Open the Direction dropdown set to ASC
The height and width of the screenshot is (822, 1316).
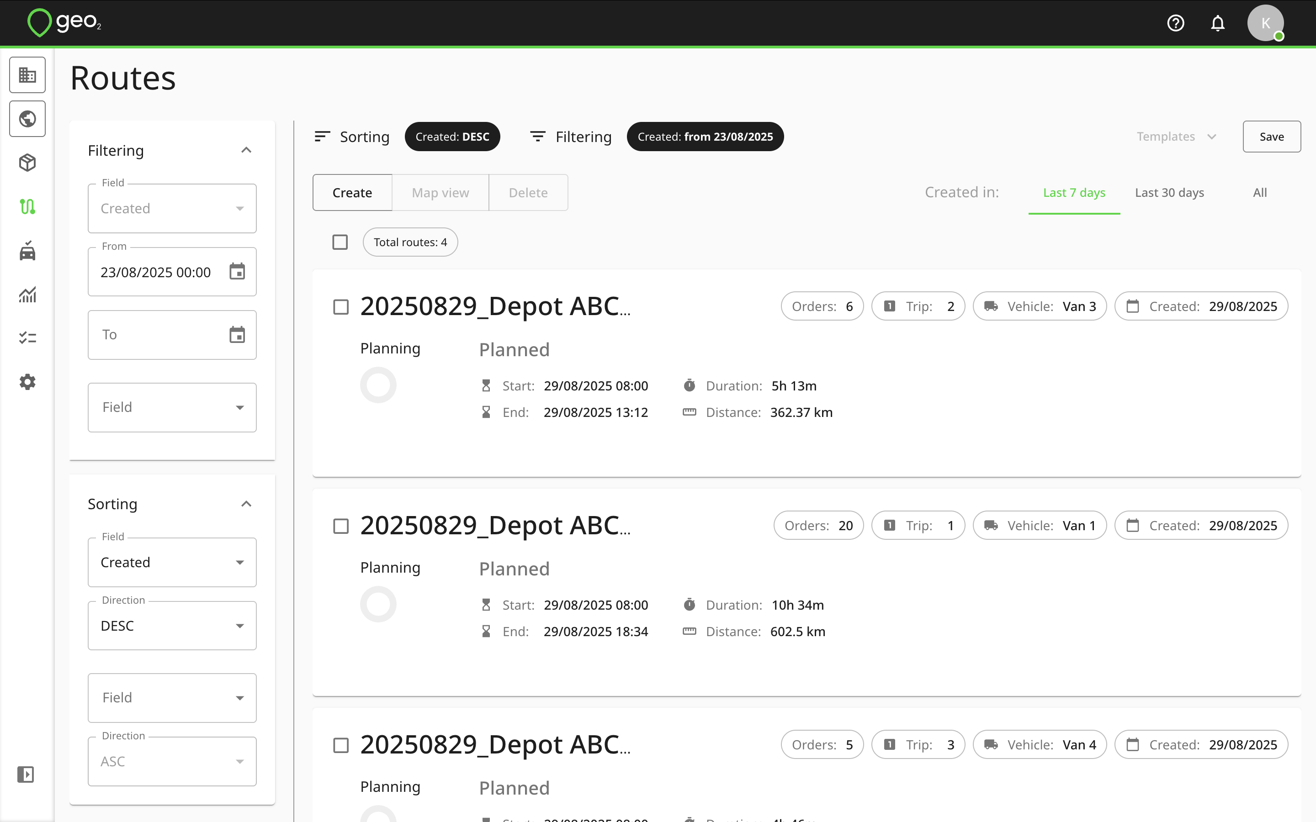(x=172, y=761)
